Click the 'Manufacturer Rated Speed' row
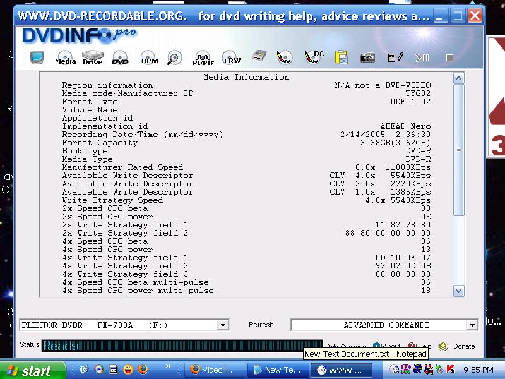Image resolution: width=505 pixels, height=379 pixels. (x=246, y=167)
